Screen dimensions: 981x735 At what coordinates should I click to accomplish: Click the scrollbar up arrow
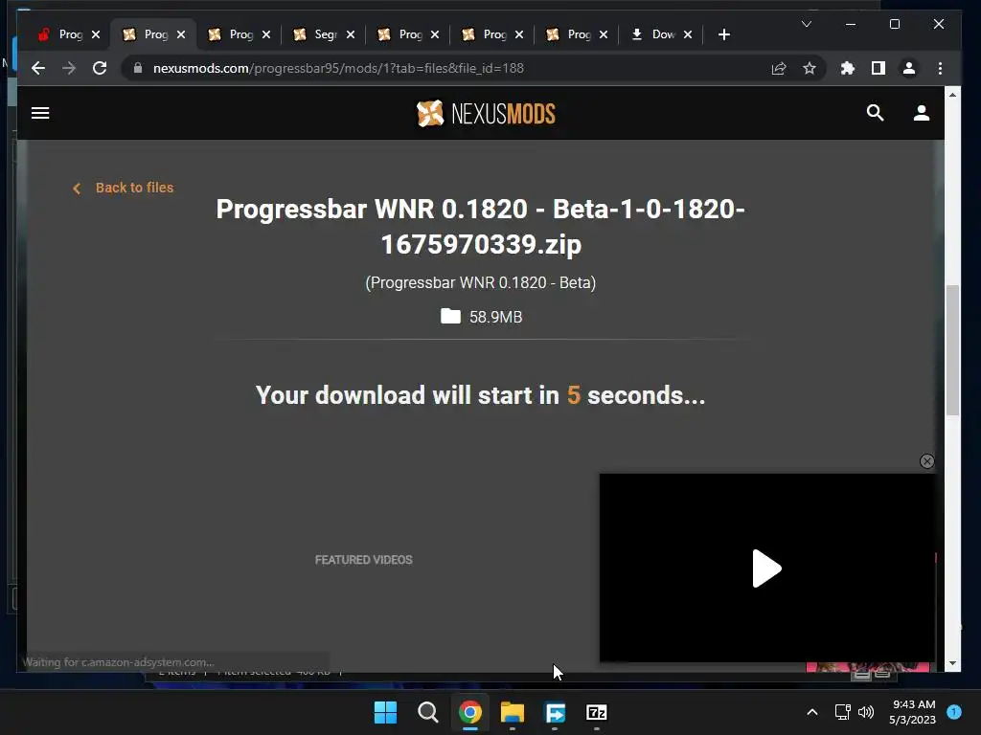click(x=952, y=95)
